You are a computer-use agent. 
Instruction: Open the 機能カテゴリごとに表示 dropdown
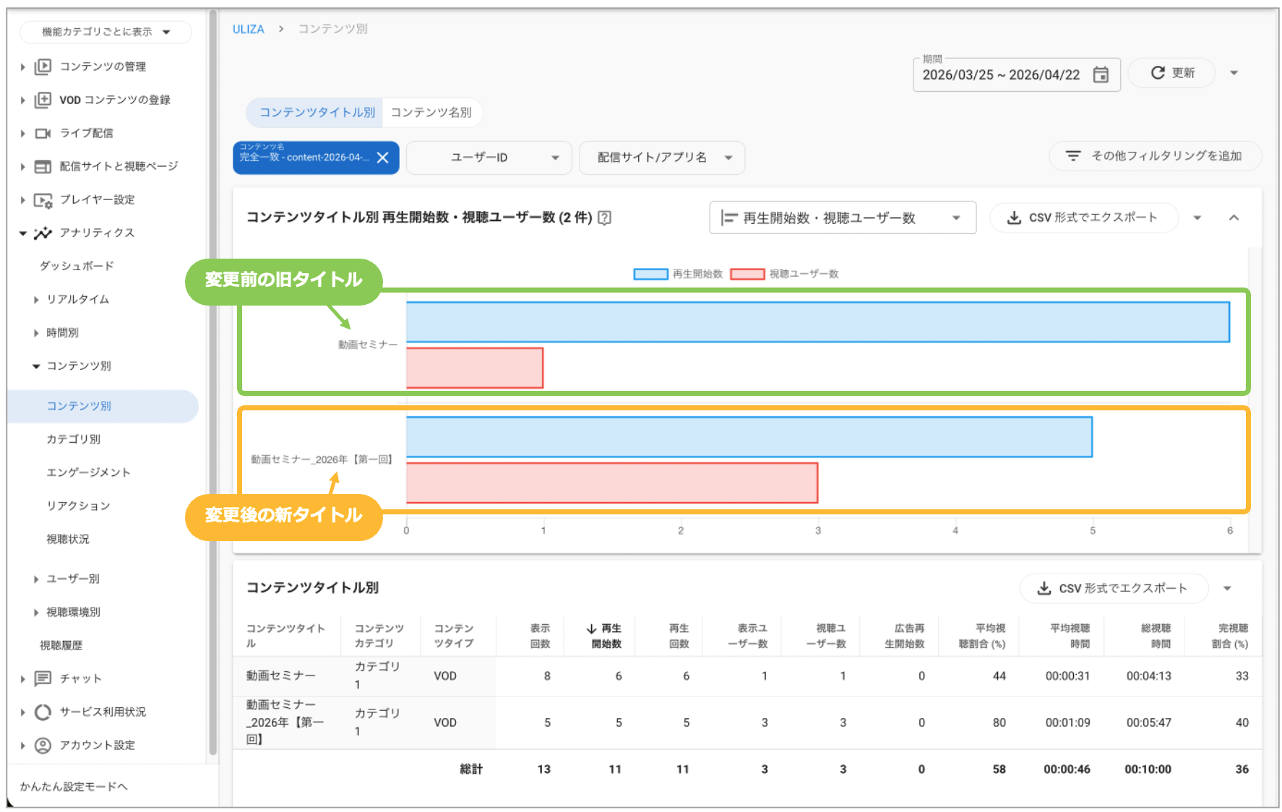(106, 32)
